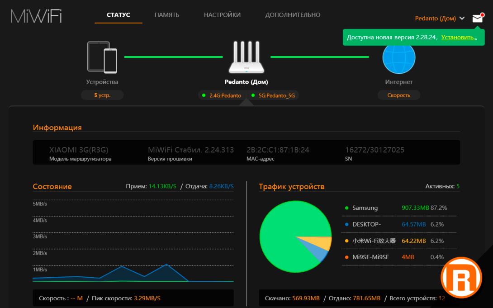Open the ПАМЯТЬ tab
The image size is (493, 308).
pos(166,15)
